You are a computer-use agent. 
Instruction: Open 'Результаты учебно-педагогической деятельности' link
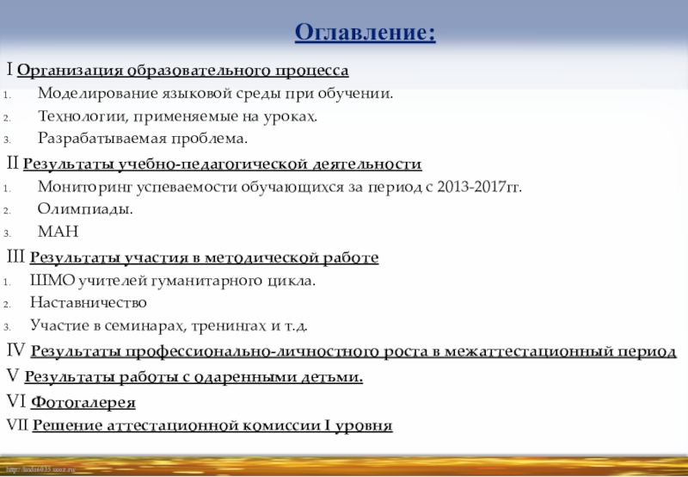pos(222,163)
